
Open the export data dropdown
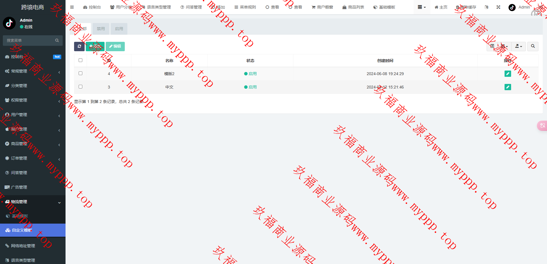pos(518,46)
